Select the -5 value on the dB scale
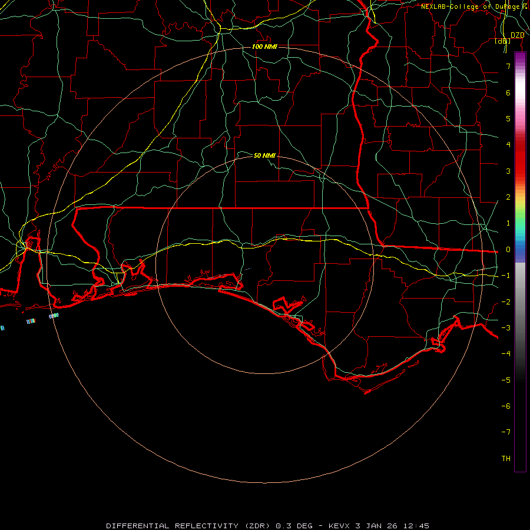 (x=506, y=380)
